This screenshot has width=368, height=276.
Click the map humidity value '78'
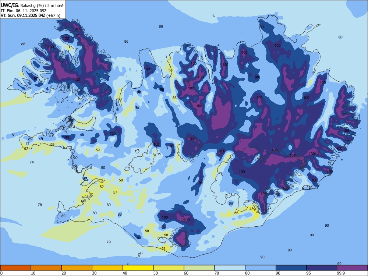pos(40,205)
